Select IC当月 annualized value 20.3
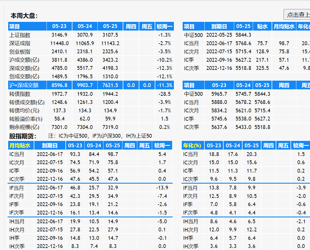 (252, 154)
